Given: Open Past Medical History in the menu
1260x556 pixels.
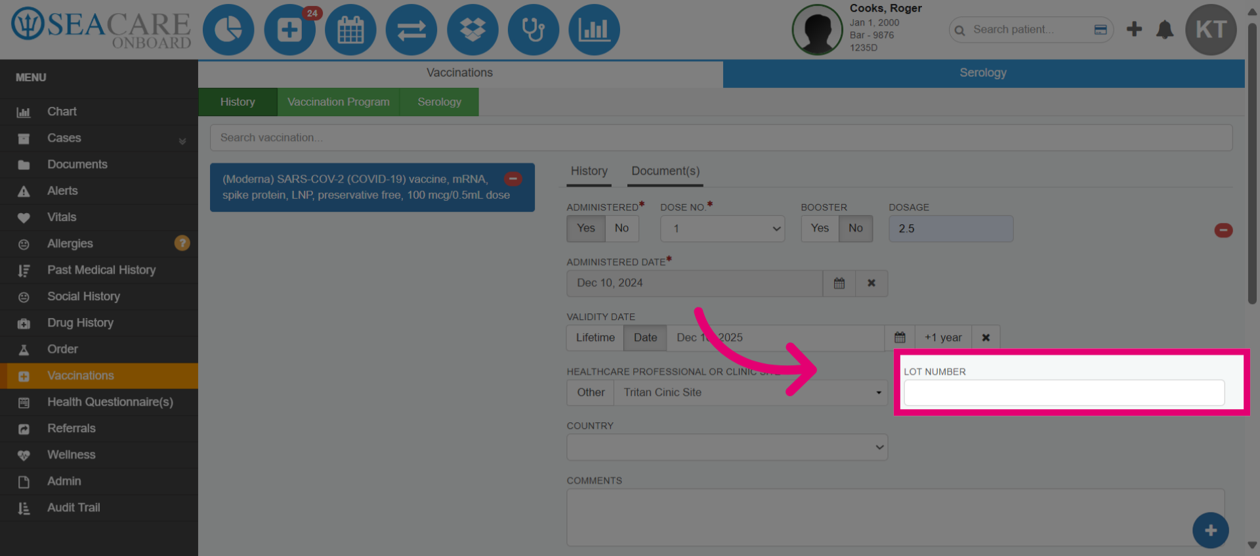Looking at the screenshot, I should [99, 270].
